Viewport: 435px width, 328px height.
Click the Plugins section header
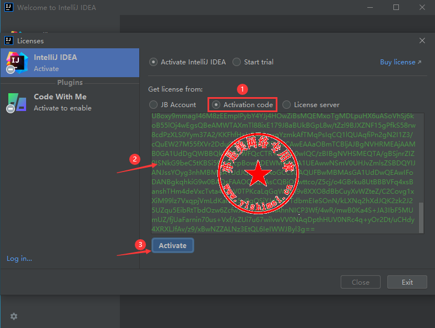tap(70, 82)
